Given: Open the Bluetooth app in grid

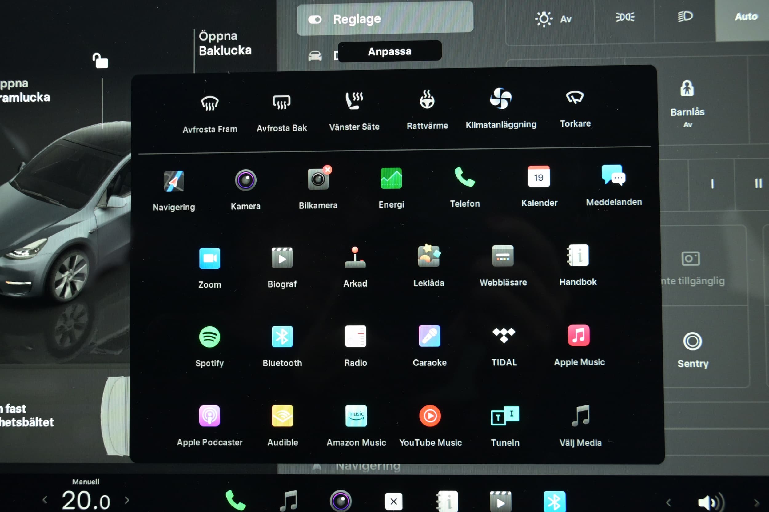Looking at the screenshot, I should tap(282, 346).
